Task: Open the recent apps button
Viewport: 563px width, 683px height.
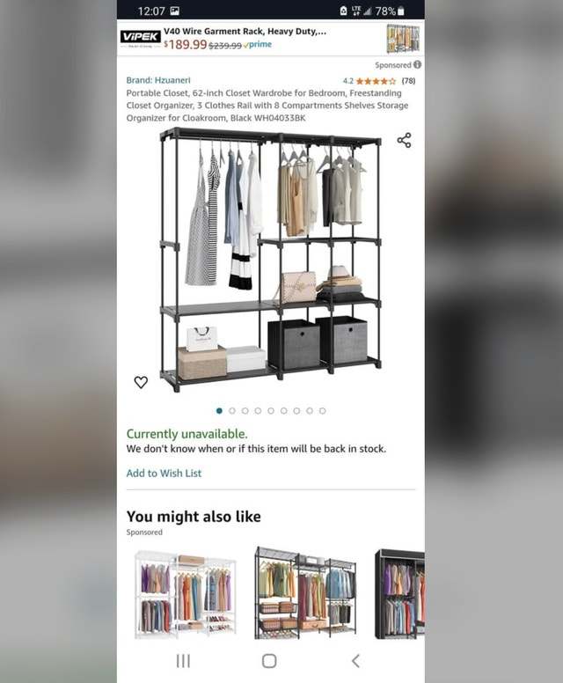Action: pos(183,661)
